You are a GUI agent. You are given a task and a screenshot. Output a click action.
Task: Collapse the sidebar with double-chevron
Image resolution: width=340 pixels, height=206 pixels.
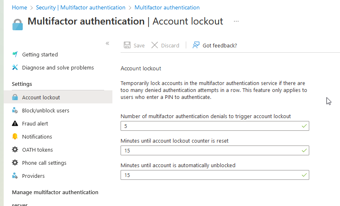(x=107, y=43)
